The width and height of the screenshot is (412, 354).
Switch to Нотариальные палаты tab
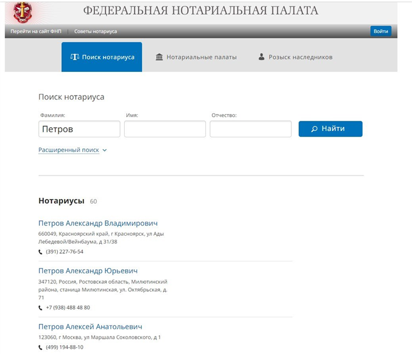coord(196,57)
